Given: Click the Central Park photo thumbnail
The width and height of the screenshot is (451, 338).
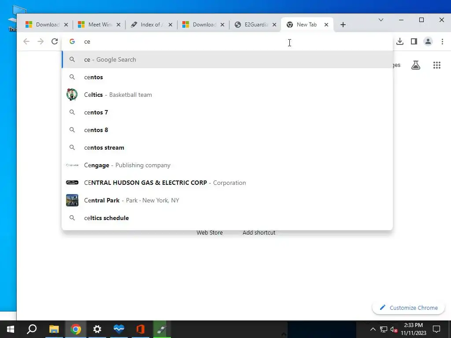Looking at the screenshot, I should 72,200.
